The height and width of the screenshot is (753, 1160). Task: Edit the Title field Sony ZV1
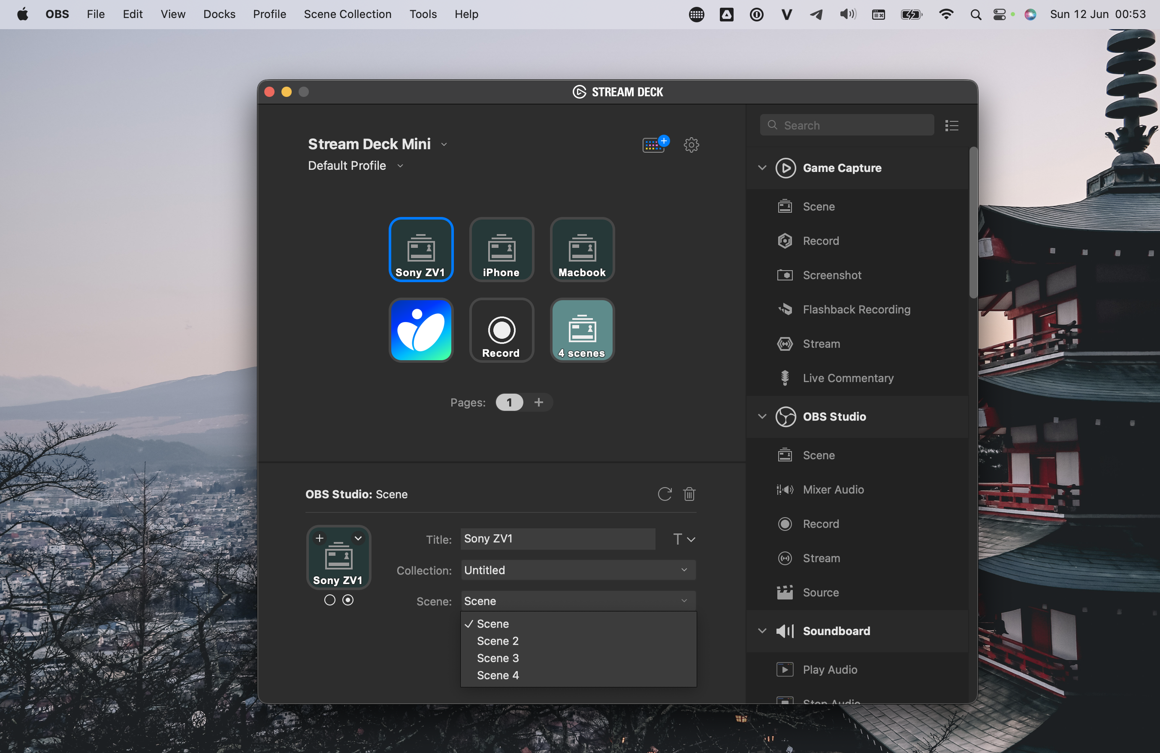(x=558, y=539)
